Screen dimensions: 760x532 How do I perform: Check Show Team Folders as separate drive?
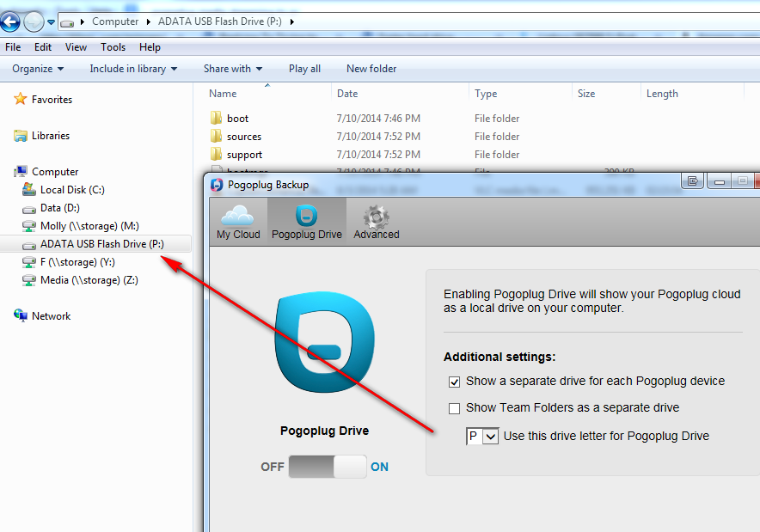point(454,408)
